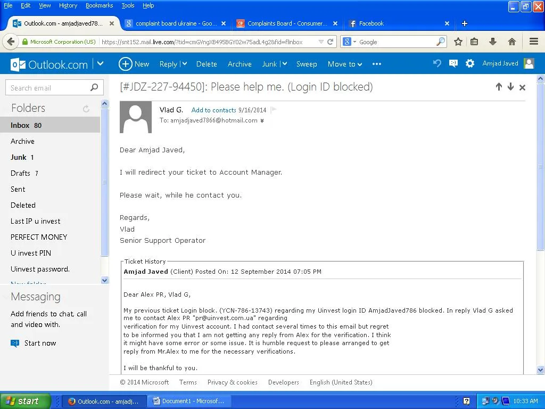Open the Firefox hamburger menu

[534, 42]
